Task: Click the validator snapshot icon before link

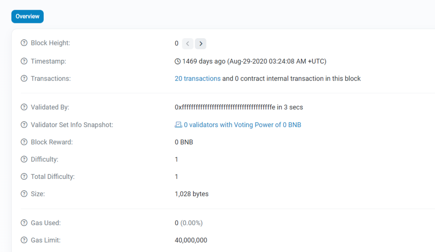Action: [178, 125]
